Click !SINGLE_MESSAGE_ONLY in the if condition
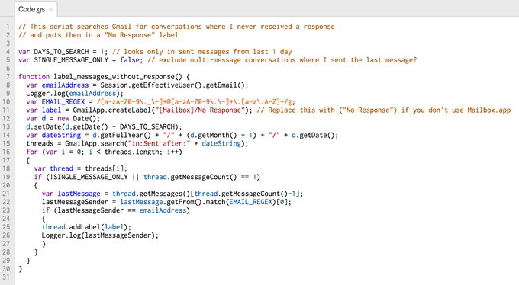The width and height of the screenshot is (519, 285). 89,177
